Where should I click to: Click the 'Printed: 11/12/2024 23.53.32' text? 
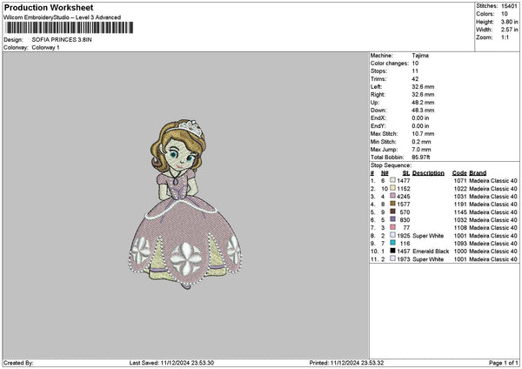tap(346, 363)
